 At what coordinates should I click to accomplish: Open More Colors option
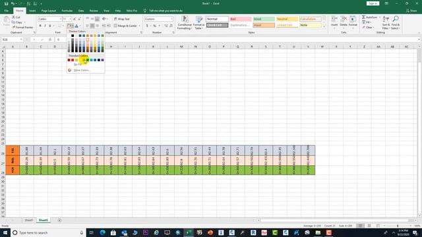point(82,70)
